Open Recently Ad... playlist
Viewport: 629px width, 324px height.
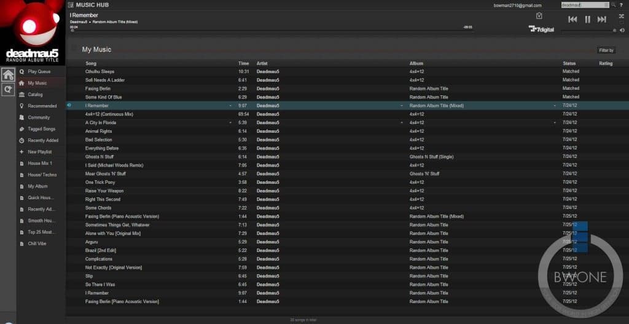point(41,209)
